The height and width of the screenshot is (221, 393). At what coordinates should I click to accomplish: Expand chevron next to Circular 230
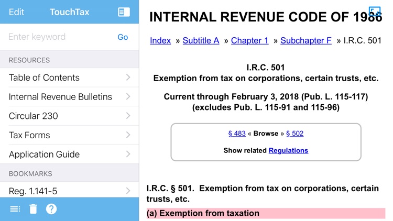(128, 116)
